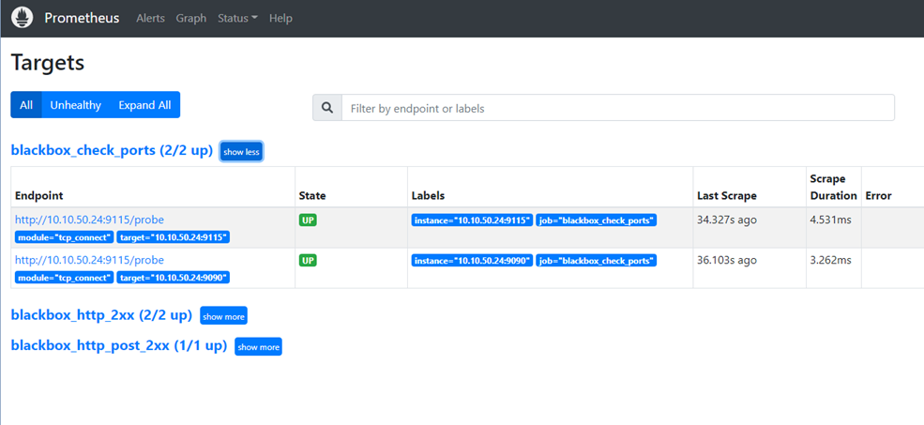
Task: Select the All filter toggle
Action: click(26, 105)
